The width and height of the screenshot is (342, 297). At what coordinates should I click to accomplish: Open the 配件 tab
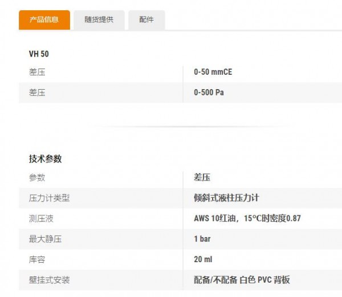146,19
